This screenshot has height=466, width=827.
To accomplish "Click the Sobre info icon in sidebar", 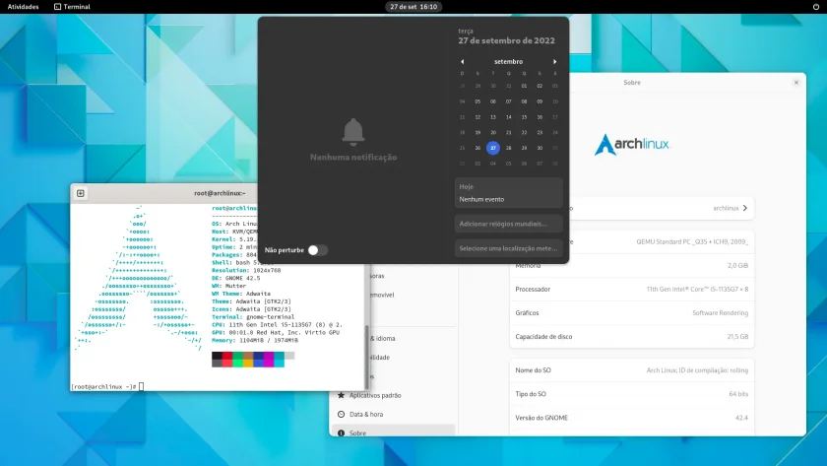I will click(x=341, y=433).
